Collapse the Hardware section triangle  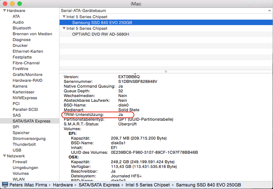(4, 11)
